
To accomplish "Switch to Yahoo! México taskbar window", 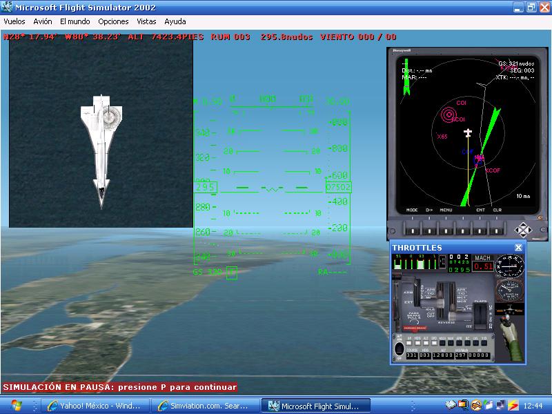I will pos(94,406).
